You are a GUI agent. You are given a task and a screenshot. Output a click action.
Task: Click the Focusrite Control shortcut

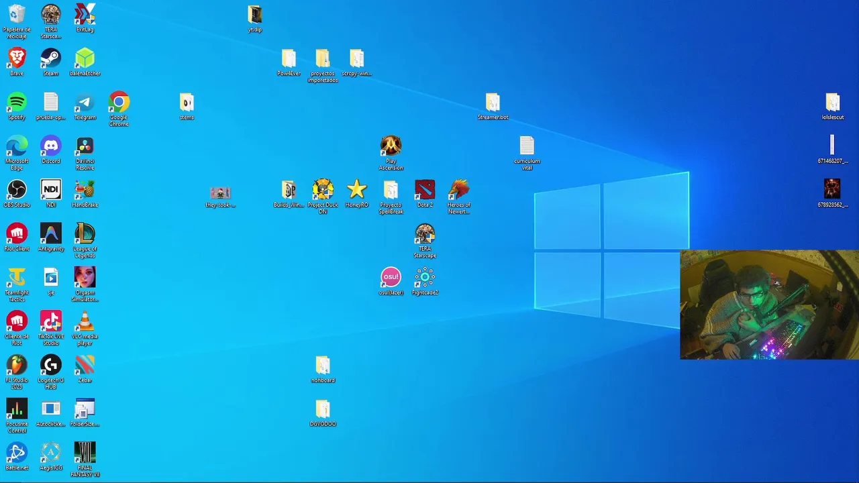pyautogui.click(x=17, y=409)
